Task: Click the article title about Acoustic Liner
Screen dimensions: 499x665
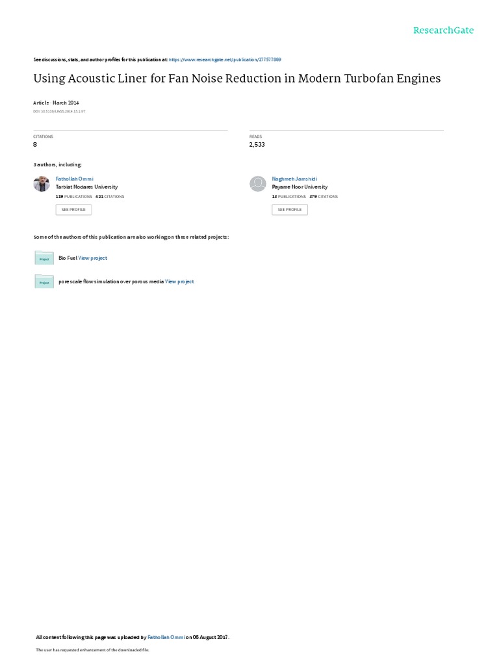Action: pos(237,79)
